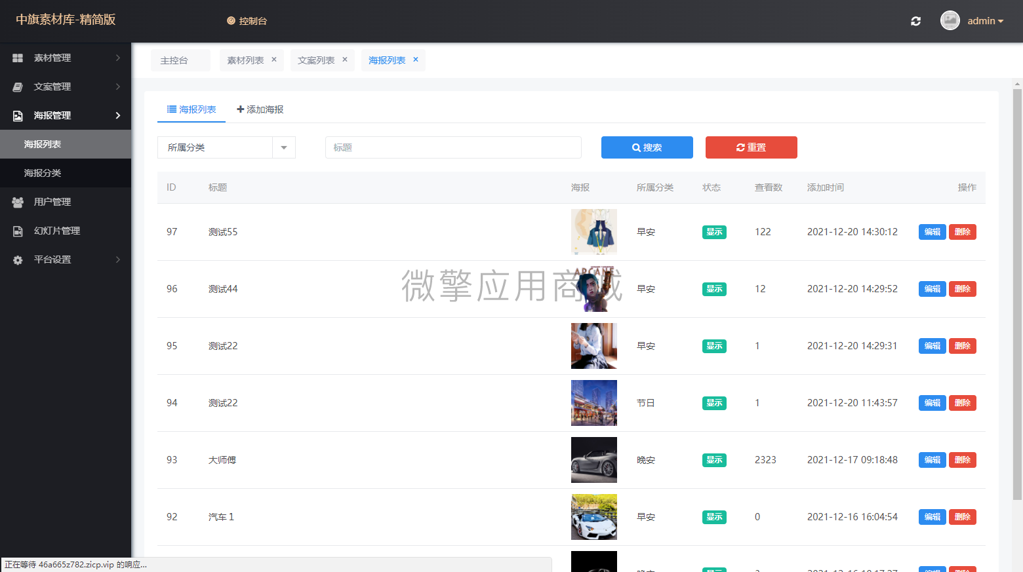The height and width of the screenshot is (572, 1023).
Task: Open the ID 95 poster thumbnail
Action: [594, 346]
